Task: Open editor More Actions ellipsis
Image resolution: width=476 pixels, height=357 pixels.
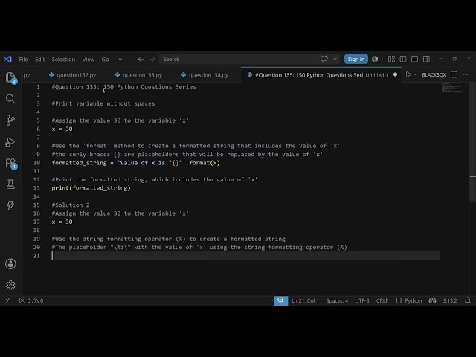Action: click(x=466, y=74)
